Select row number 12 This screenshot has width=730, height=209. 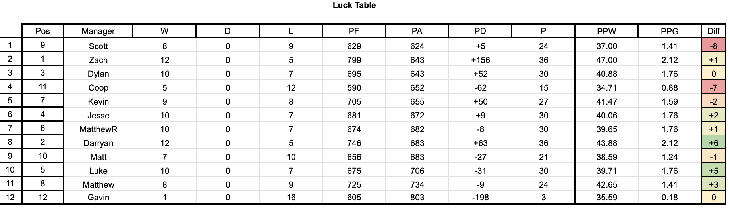coord(10,197)
